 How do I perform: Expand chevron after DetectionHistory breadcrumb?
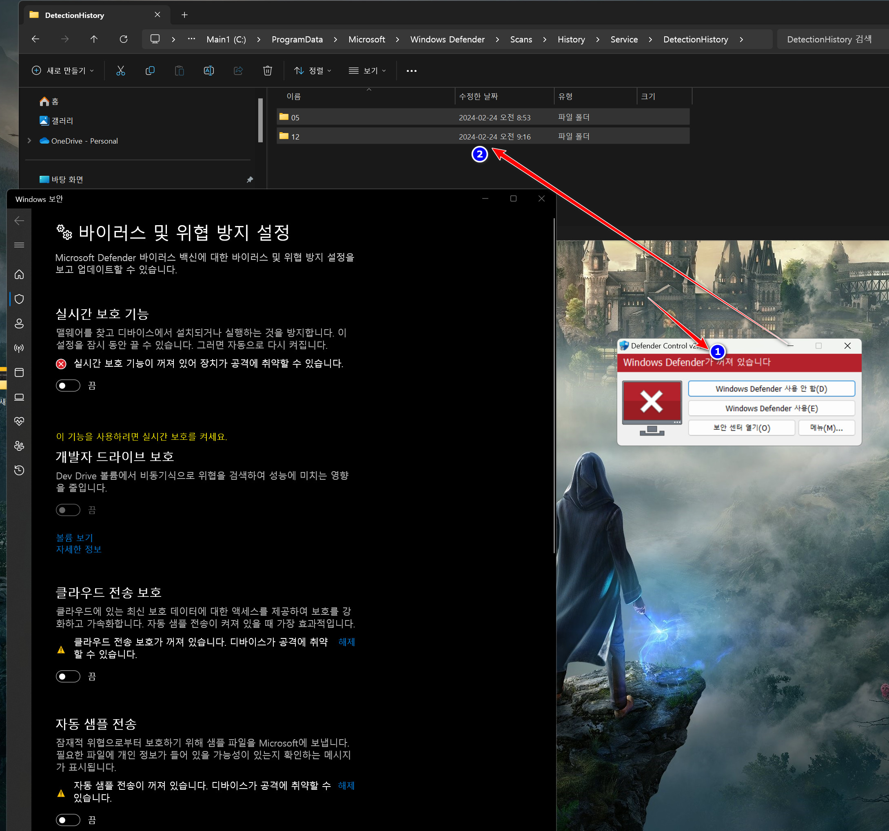pyautogui.click(x=741, y=39)
